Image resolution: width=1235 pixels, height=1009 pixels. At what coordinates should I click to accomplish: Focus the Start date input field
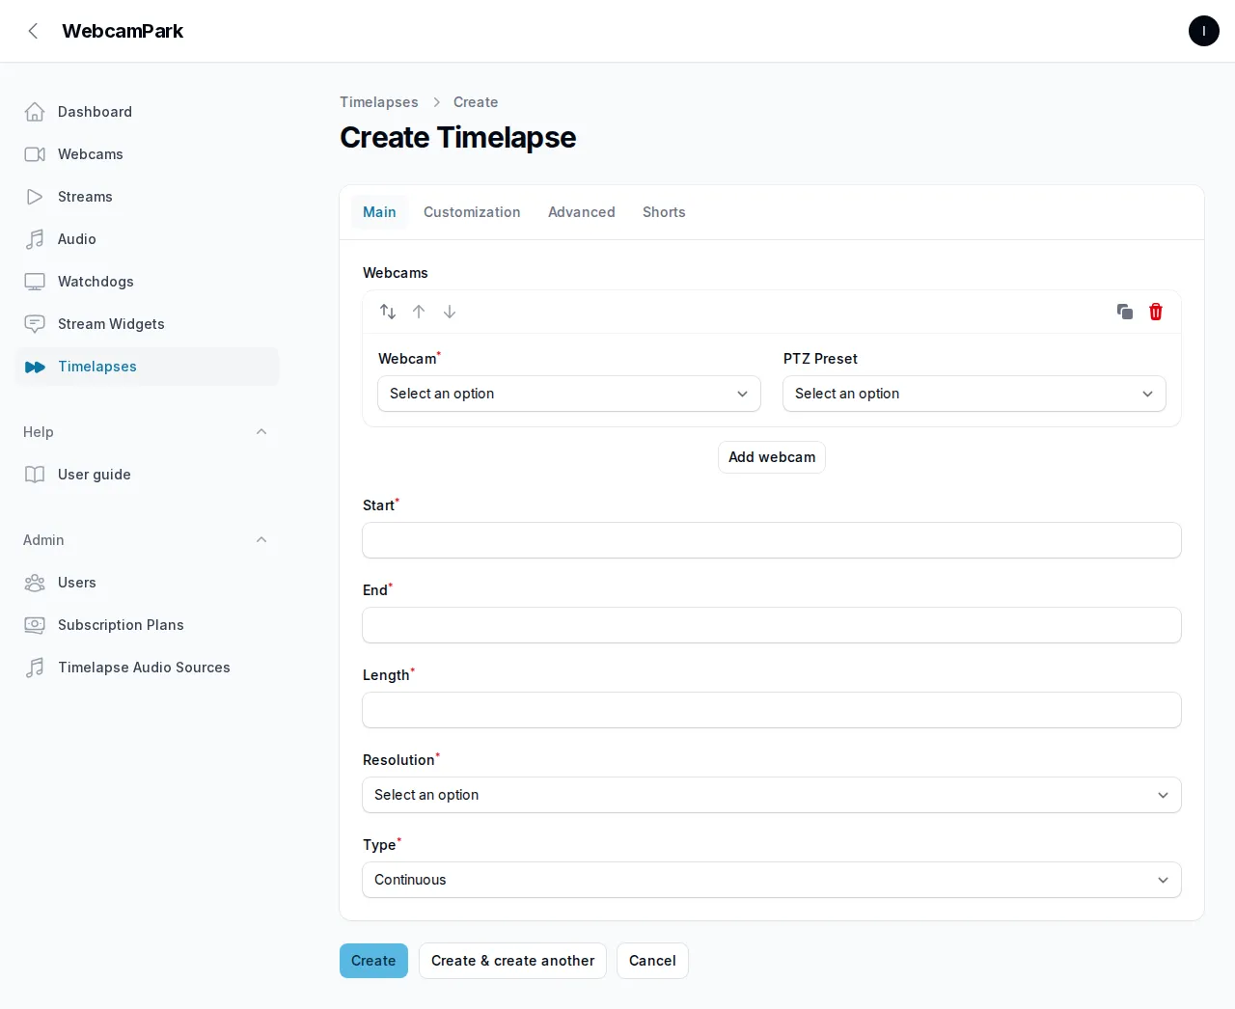(772, 540)
